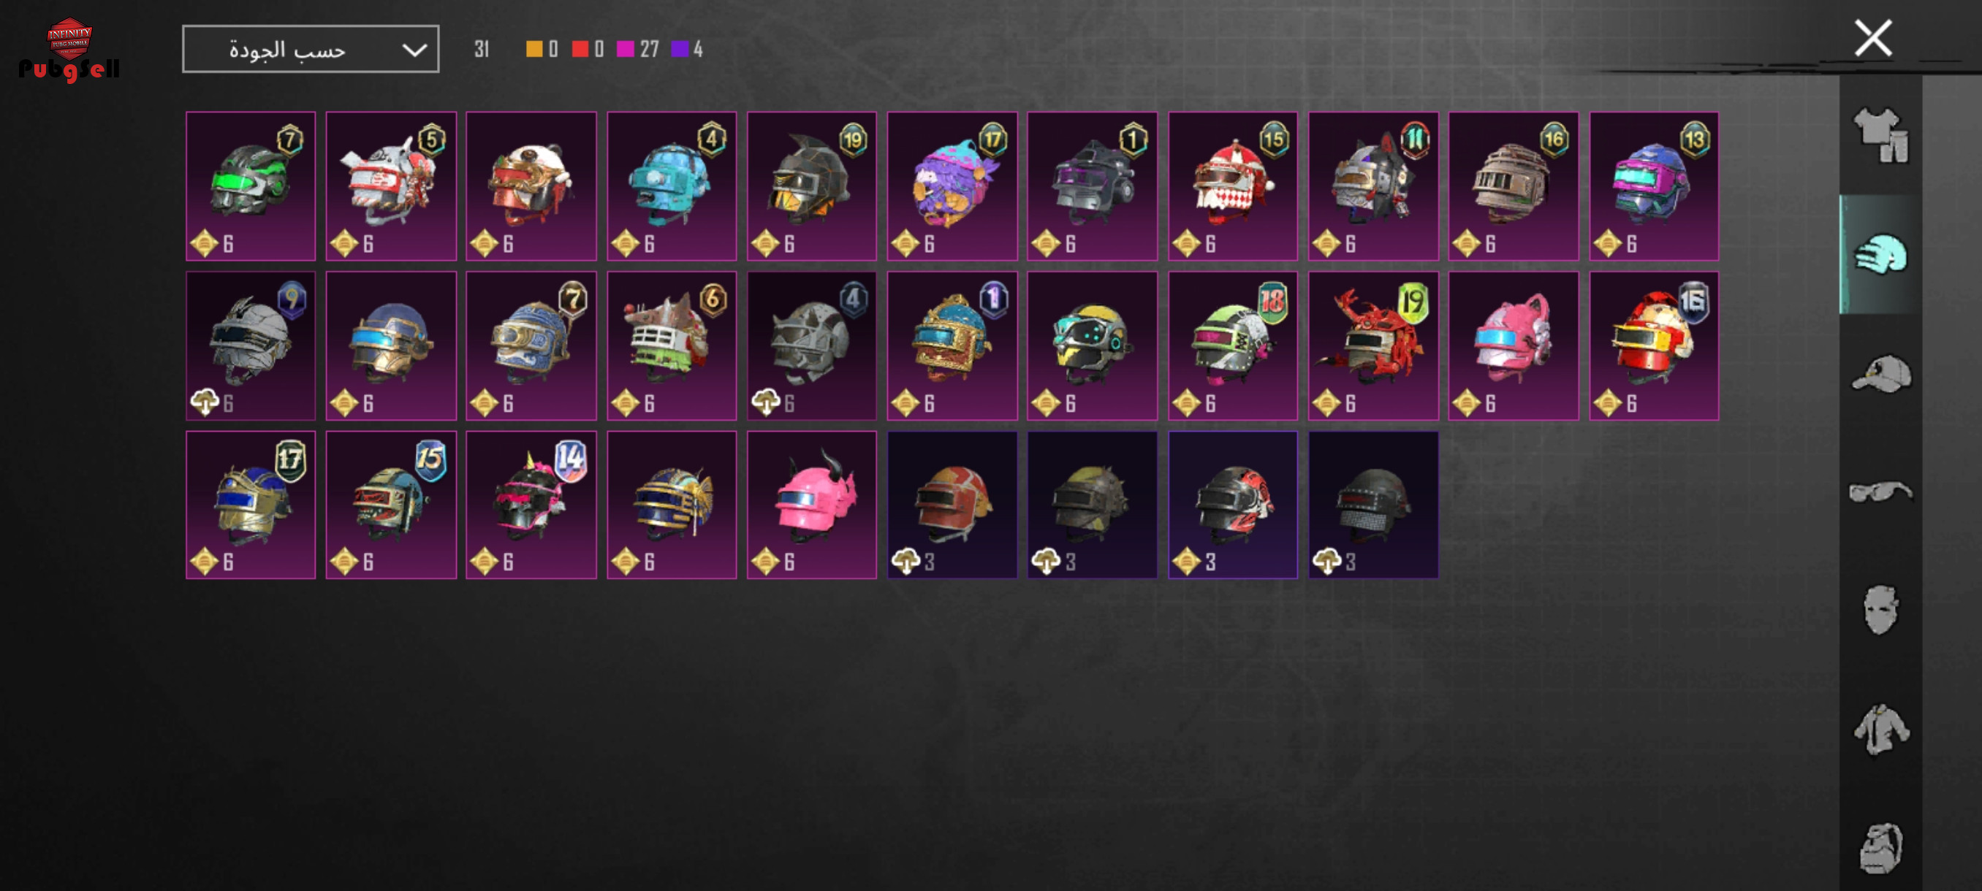Expand the sort by quality dropdown
The width and height of the screenshot is (1982, 891).
tap(311, 49)
